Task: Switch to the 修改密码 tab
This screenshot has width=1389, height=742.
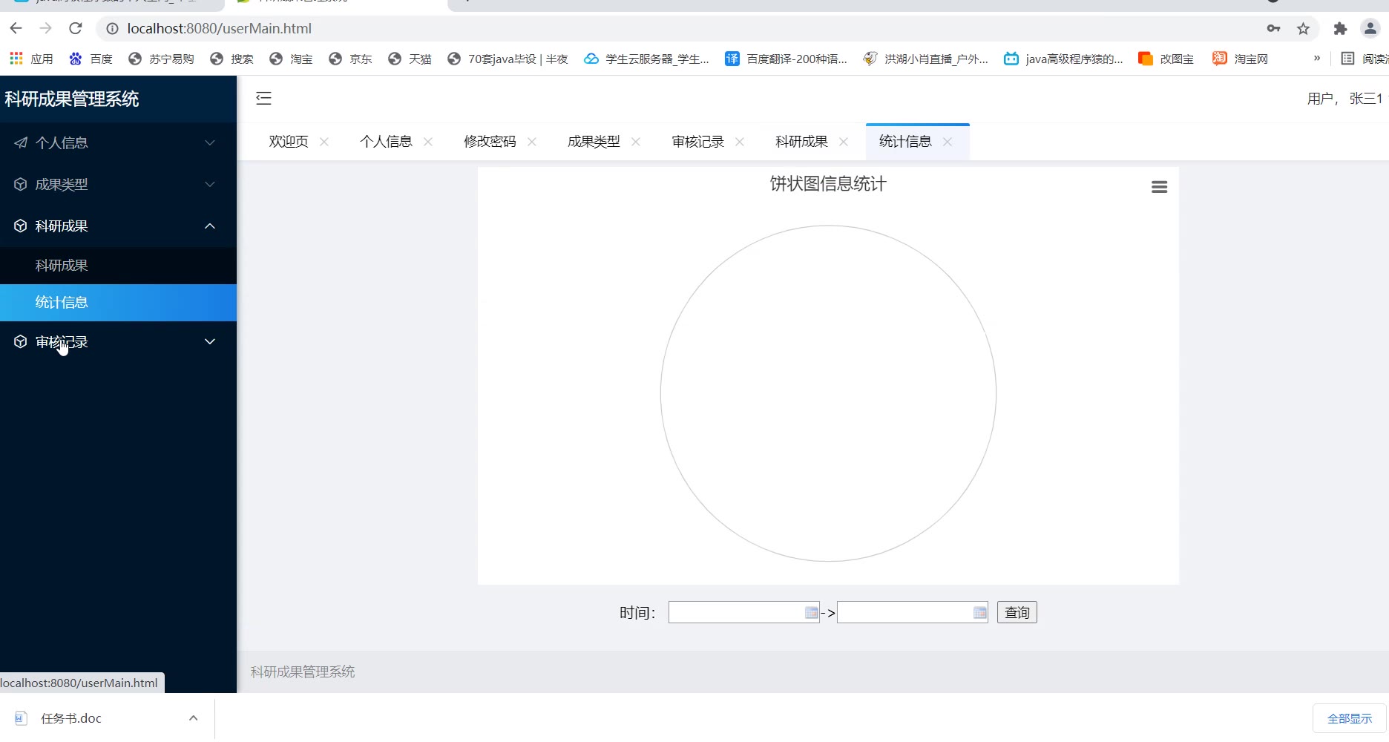Action: tap(490, 142)
